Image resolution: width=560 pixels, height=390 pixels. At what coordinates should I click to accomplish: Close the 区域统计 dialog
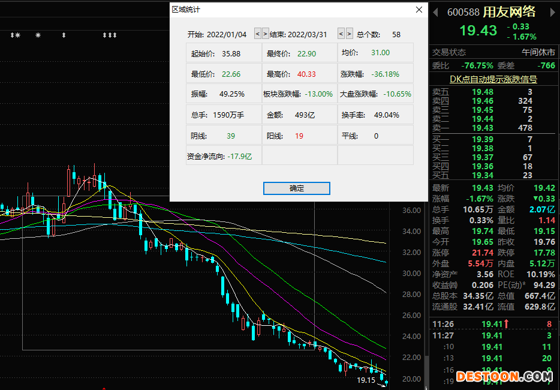pos(419,10)
